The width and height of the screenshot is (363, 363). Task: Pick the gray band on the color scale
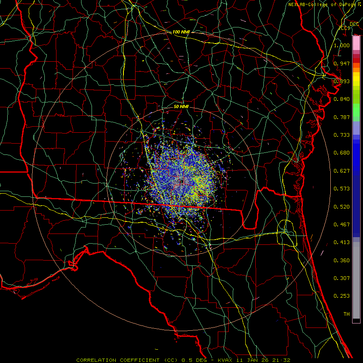[356, 280]
